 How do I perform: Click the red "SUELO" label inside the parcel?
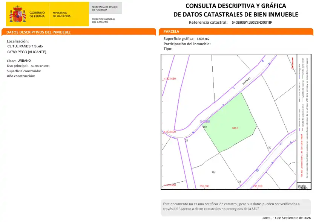(235, 128)
